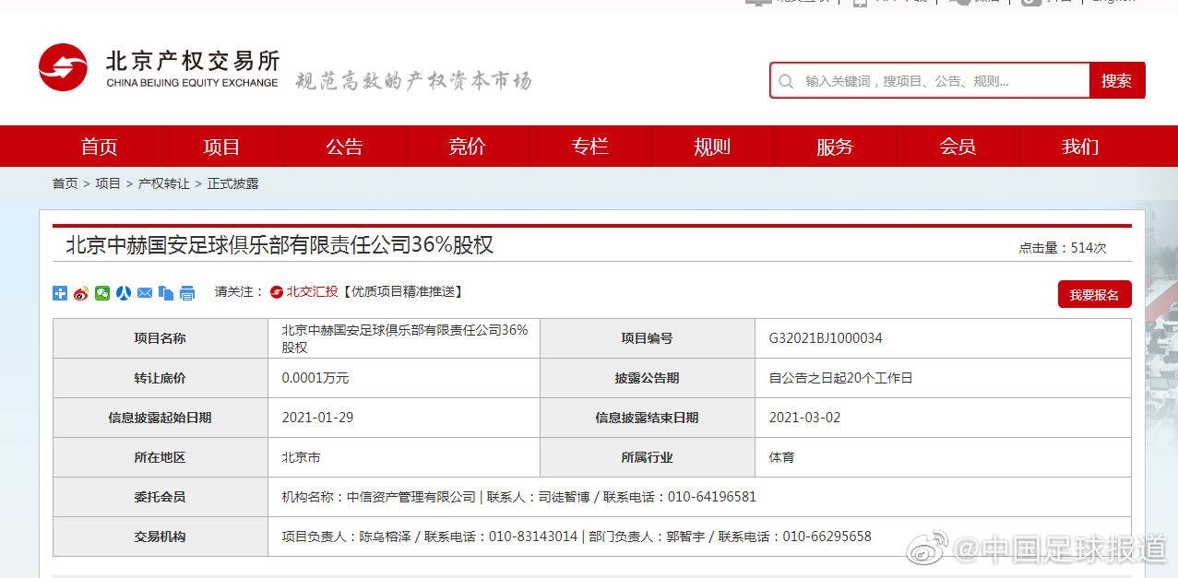1178x578 pixels.
Task: Click the 项目负责人 陈乌榕泽 contact row
Action: (699, 537)
